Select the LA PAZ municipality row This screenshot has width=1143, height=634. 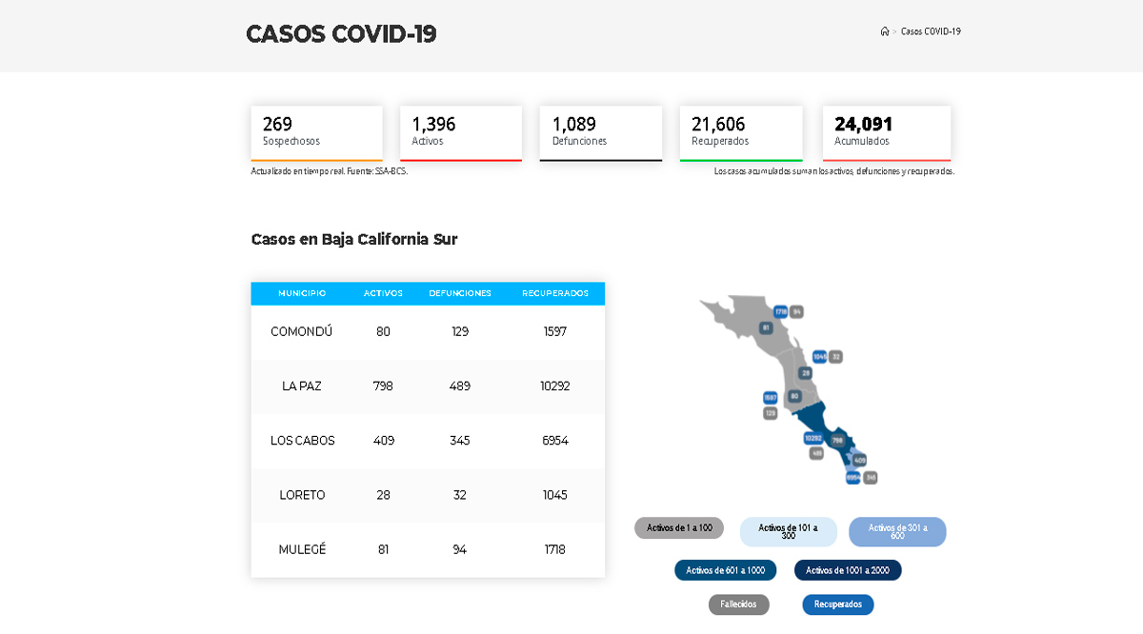(x=428, y=386)
